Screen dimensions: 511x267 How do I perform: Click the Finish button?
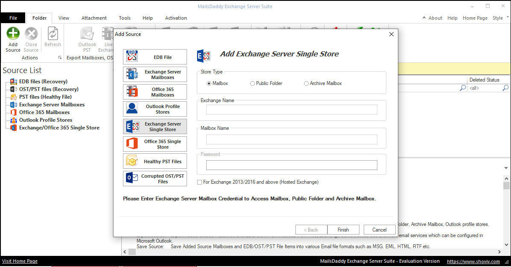pyautogui.click(x=343, y=230)
